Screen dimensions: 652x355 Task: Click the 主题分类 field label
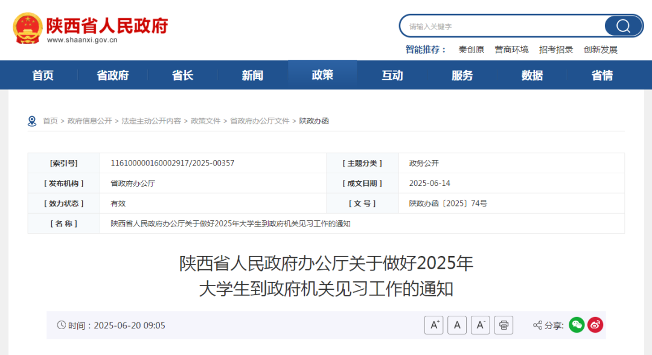pos(362,164)
